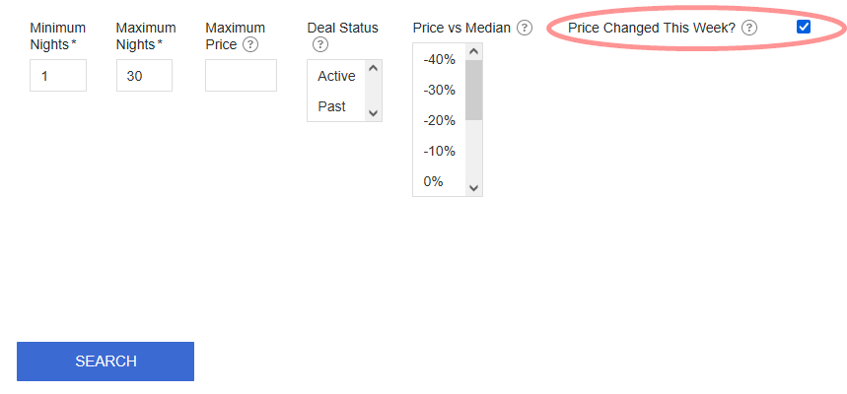
Task: Focus the Minimum Nights input field
Action: point(58,76)
